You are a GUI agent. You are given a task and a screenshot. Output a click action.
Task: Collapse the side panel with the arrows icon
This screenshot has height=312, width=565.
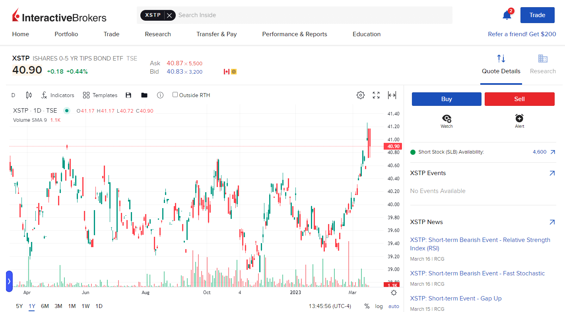392,95
